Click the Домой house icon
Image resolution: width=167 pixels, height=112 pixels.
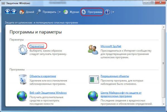tap(22, 12)
